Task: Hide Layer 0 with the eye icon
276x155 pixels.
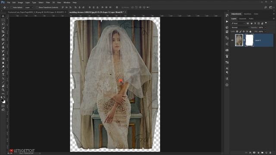Action: click(x=232, y=40)
